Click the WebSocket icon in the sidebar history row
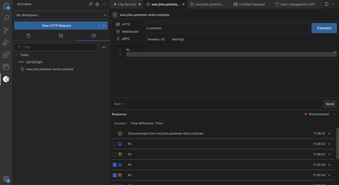339x185 pixels. point(22,69)
